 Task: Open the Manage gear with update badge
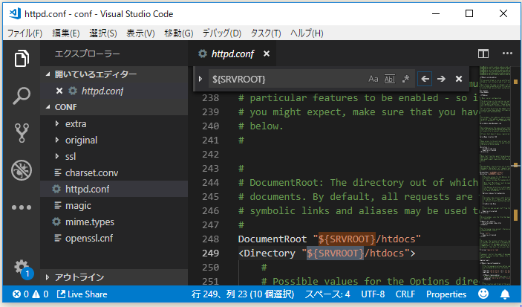pyautogui.click(x=22, y=268)
